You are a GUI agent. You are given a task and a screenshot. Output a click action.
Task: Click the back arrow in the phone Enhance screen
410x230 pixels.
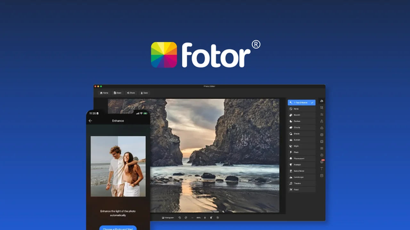tap(90, 121)
